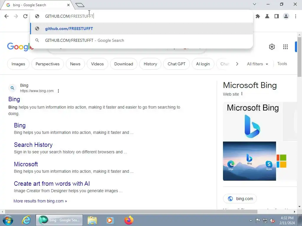Click the Microsoft four-color logo thumbnail
This screenshot has width=302, height=226.
[281, 161]
